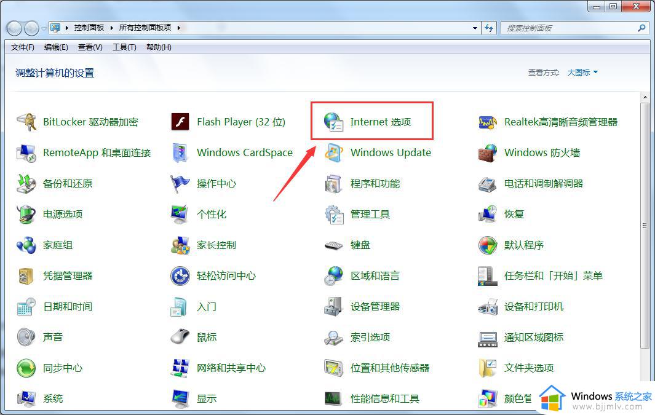The height and width of the screenshot is (415, 655).
Task: Open 电话和调制解调器 icon
Action: (488, 184)
